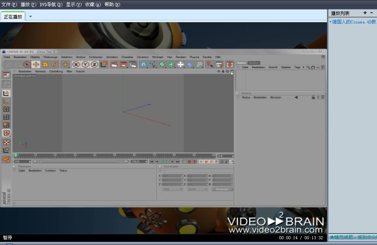Click the help question-mark cursor icon
This screenshot has height=245, width=377.
pos(210,64)
